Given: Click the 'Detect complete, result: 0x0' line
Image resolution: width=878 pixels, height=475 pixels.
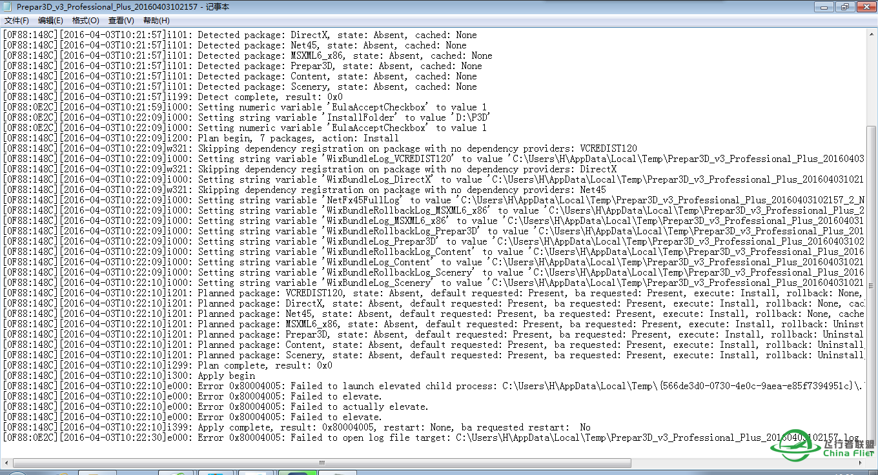Looking at the screenshot, I should coord(173,97).
